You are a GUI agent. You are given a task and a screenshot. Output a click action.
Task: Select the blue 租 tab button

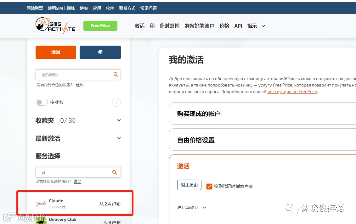point(100,52)
